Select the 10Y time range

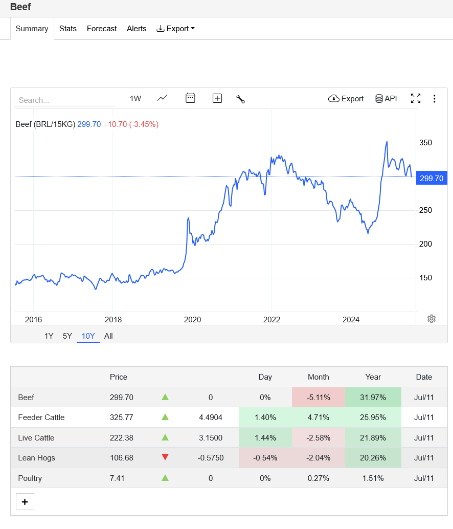88,336
